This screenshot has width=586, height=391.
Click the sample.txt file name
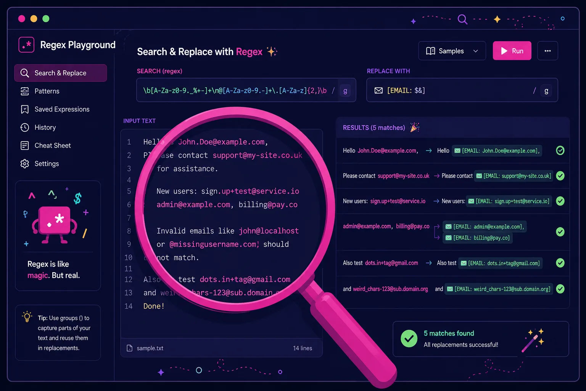[x=150, y=348]
